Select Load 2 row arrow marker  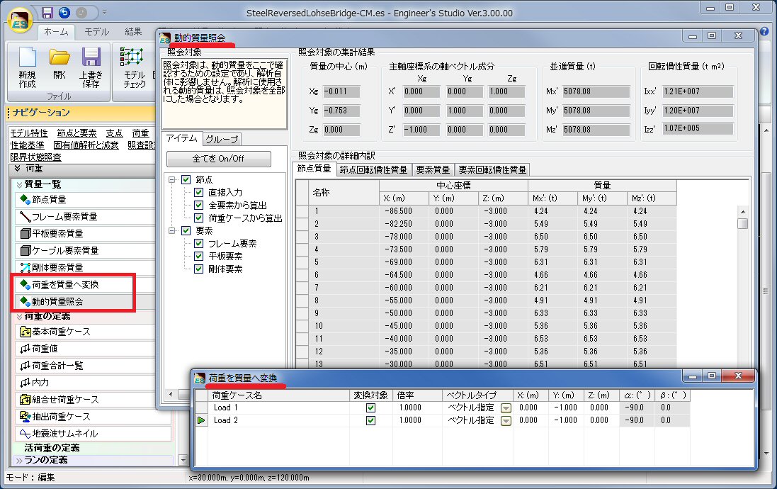(x=201, y=420)
